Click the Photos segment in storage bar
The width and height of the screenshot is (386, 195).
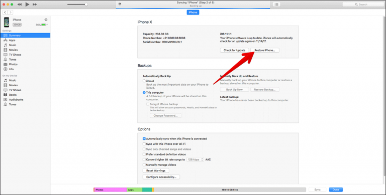tap(110, 190)
